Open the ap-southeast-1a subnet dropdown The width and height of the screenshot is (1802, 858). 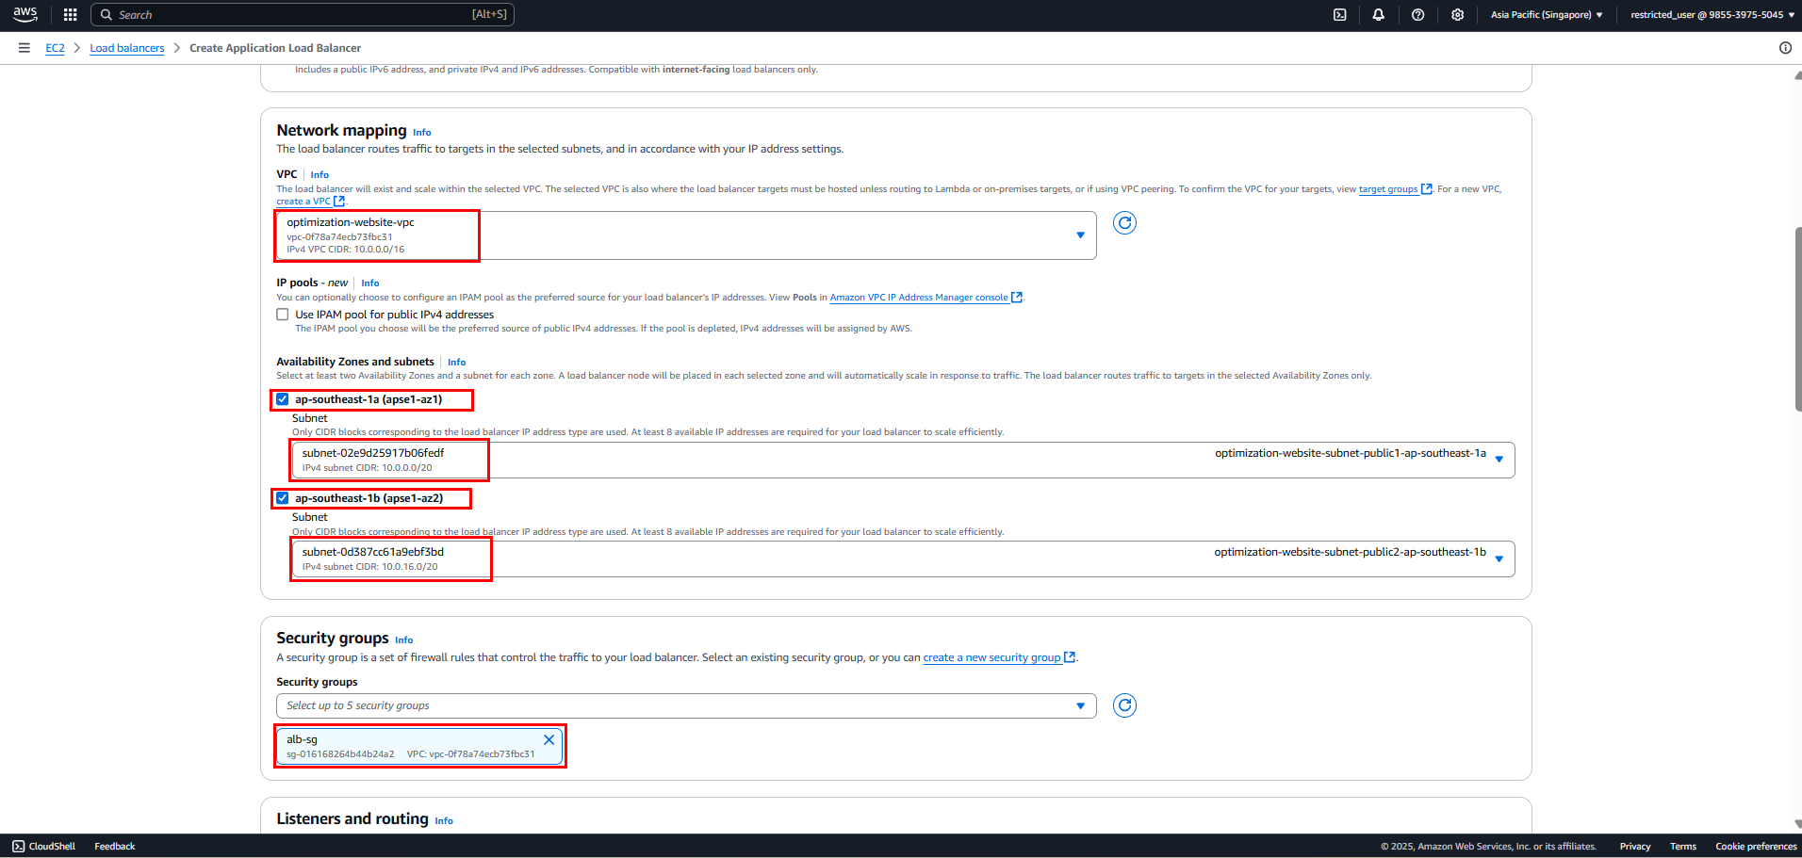[903, 460]
